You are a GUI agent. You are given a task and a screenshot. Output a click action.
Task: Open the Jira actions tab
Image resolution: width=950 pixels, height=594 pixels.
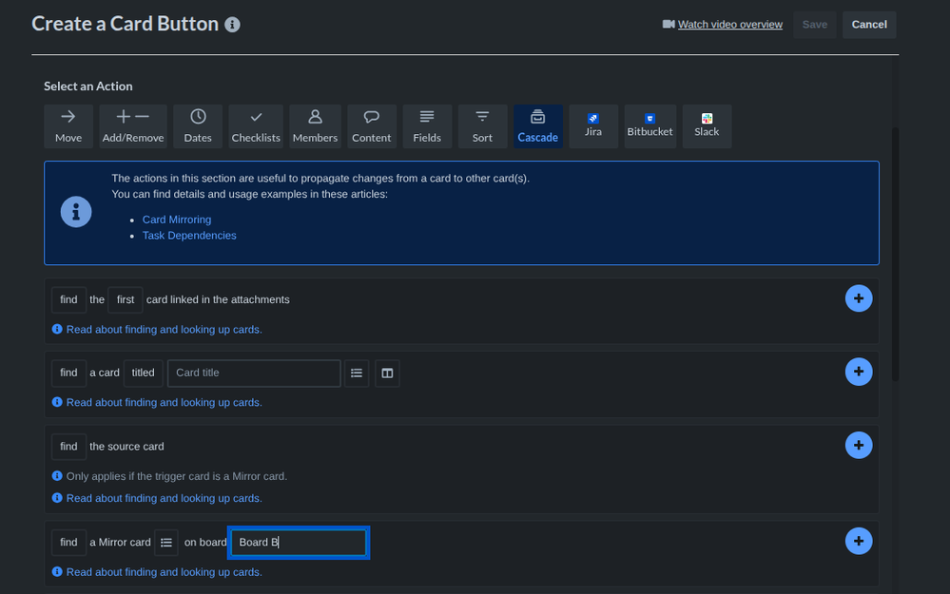coord(593,126)
